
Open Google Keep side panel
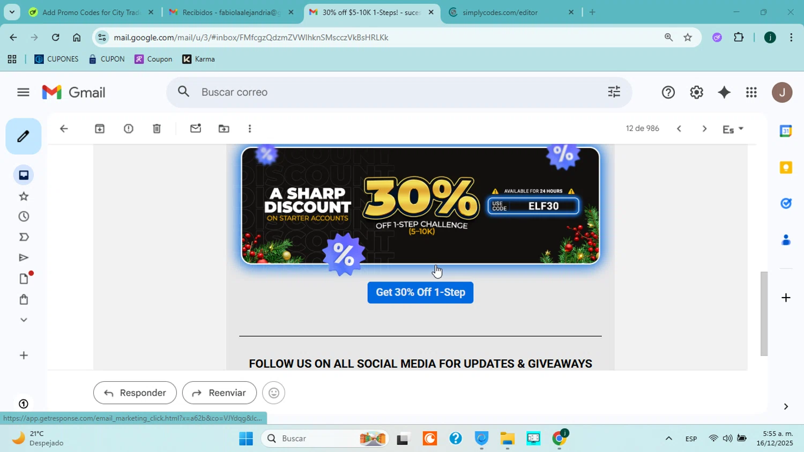tap(786, 167)
